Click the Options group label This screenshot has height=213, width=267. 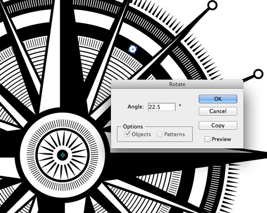coord(133,127)
